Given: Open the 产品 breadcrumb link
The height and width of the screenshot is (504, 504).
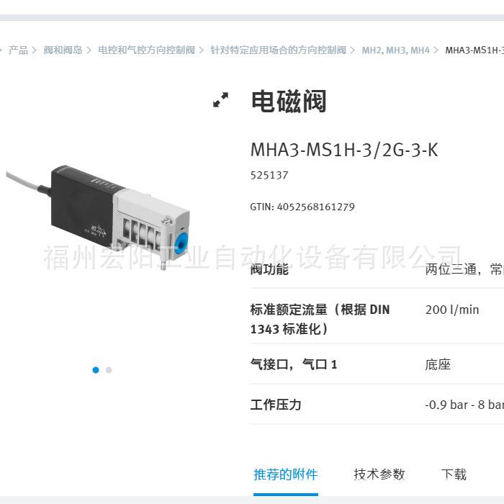Looking at the screenshot, I should (18, 50).
